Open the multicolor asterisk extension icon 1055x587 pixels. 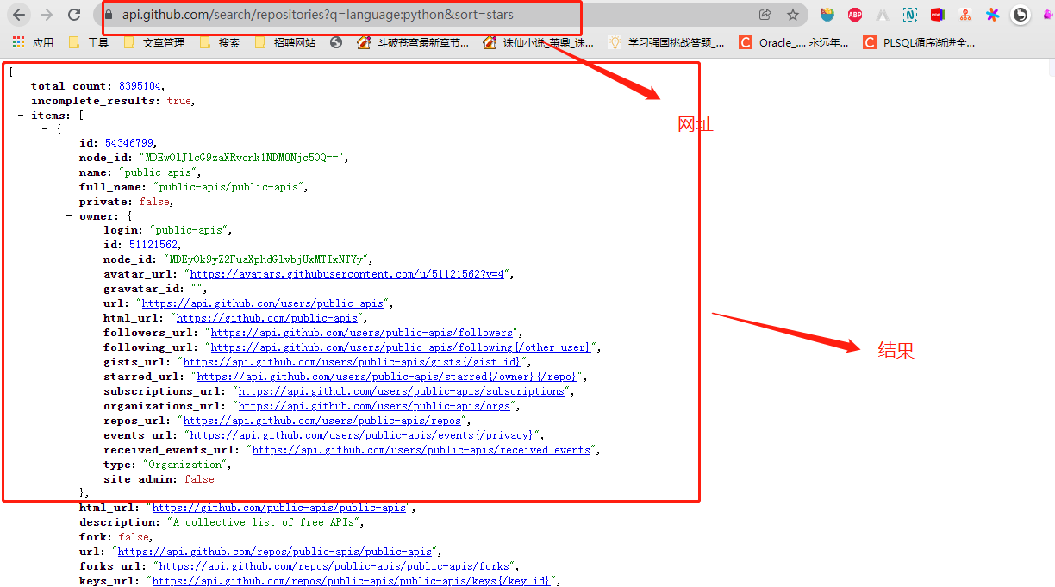992,15
